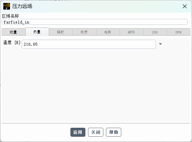Open the 辐射 tab
This screenshot has height=142, width=192.
(61, 32)
